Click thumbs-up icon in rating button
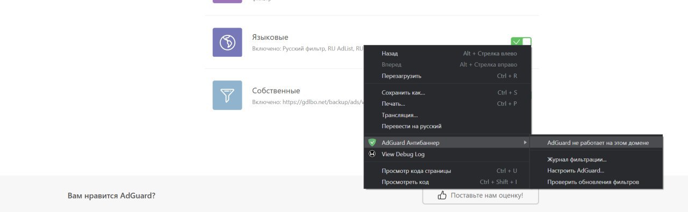The height and width of the screenshot is (212, 688). tap(442, 195)
